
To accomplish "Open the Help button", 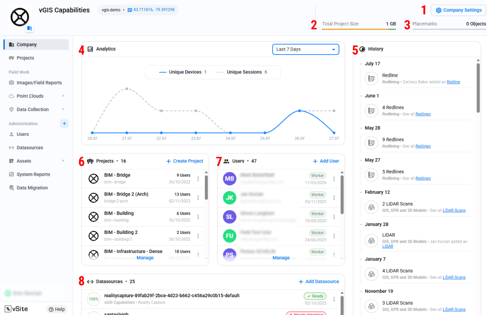I will pyautogui.click(x=57, y=309).
